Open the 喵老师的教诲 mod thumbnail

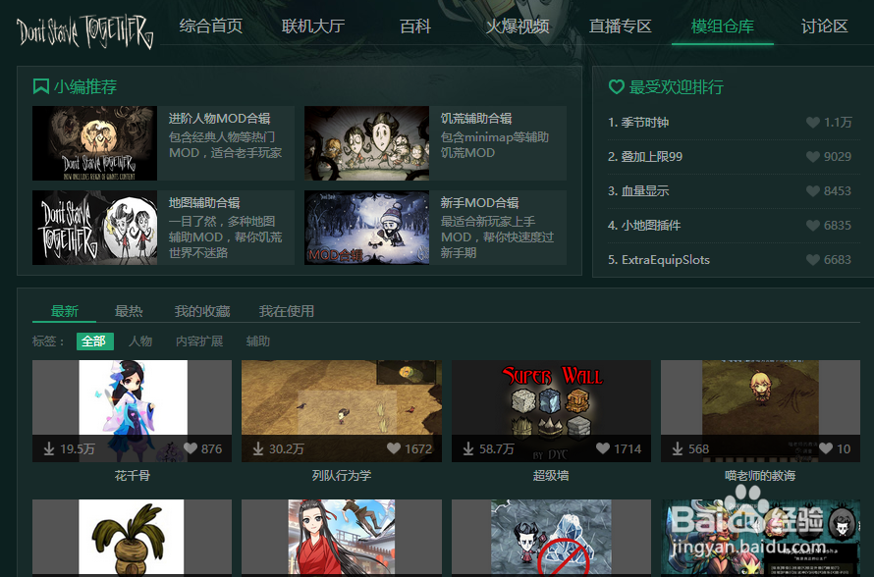click(x=760, y=410)
